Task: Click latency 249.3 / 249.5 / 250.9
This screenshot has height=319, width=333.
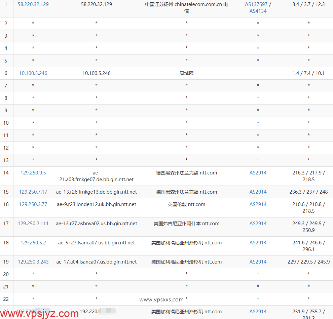Action: coord(308,227)
